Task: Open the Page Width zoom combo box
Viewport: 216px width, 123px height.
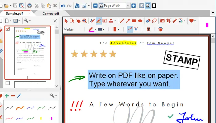Action: [114, 6]
